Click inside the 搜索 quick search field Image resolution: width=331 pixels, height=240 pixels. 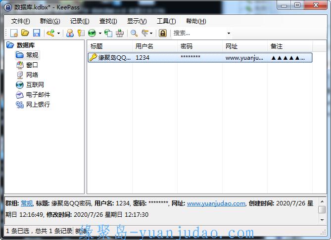(x=198, y=33)
